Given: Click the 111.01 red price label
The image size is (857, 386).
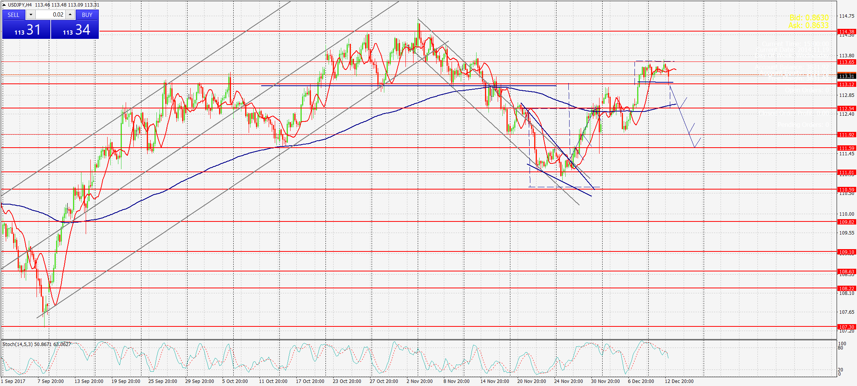Looking at the screenshot, I should pyautogui.click(x=847, y=172).
